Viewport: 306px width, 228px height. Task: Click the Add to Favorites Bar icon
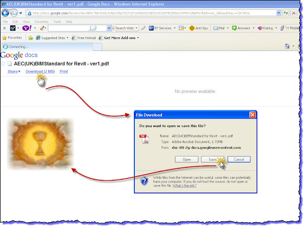point(31,38)
